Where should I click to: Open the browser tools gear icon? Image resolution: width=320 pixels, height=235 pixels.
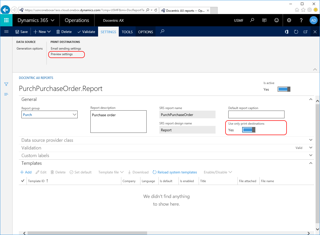(310, 10)
